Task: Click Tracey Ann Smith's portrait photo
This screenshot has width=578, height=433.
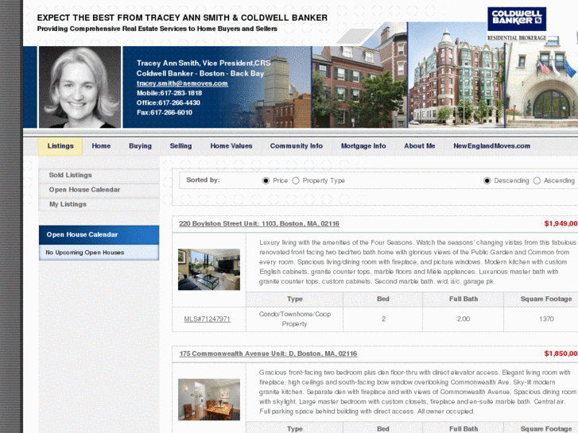Action: click(80, 87)
